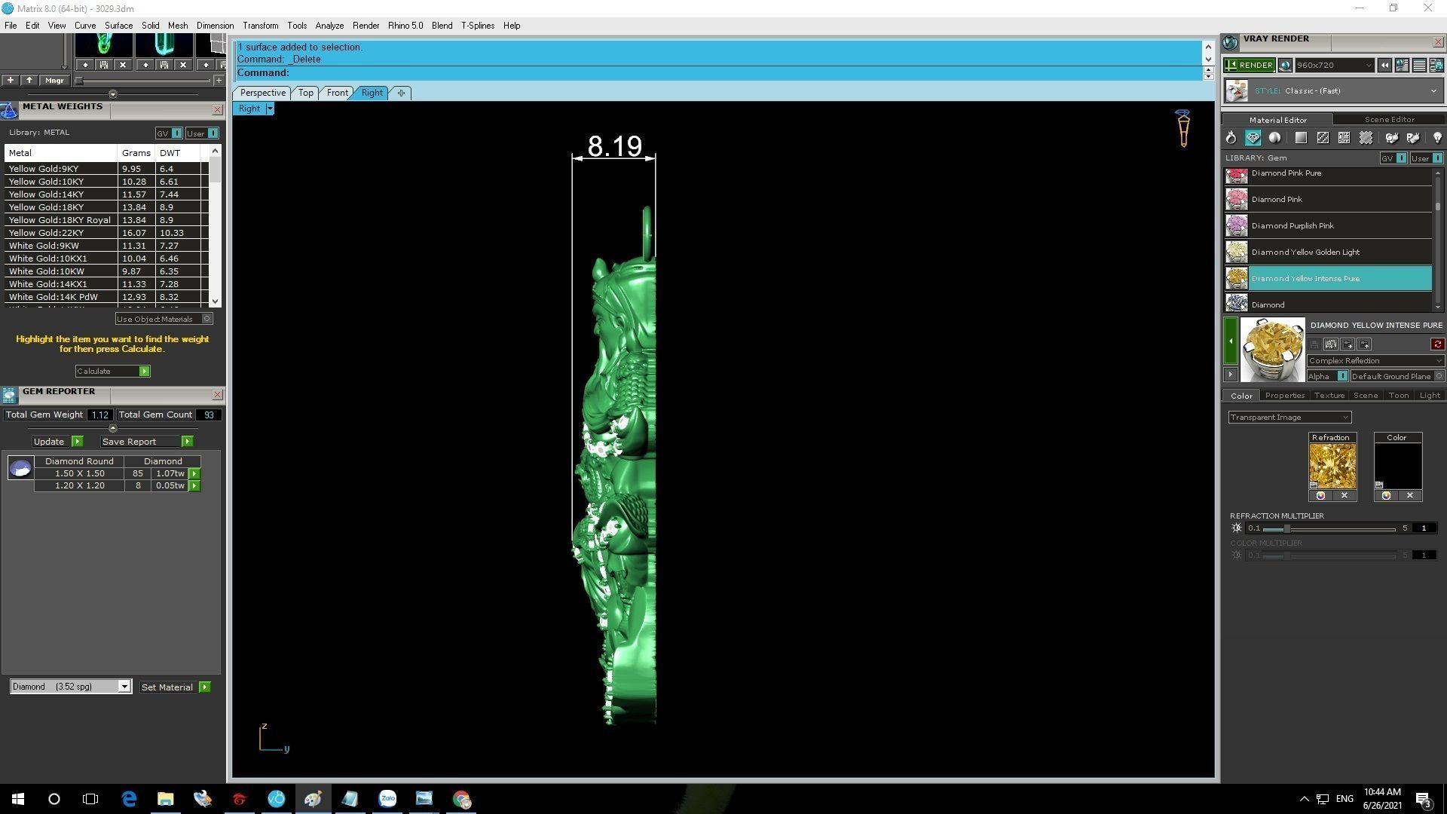Click the rewind icon in VRay Render
The image size is (1447, 814).
1384,66
